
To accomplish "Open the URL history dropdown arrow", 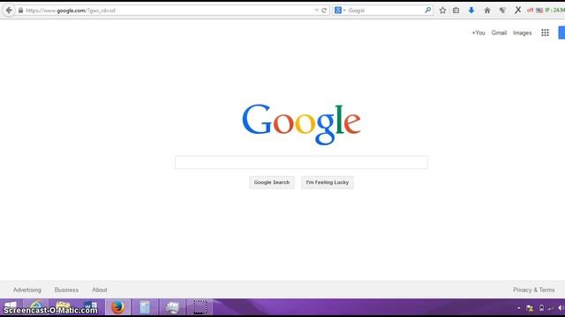I will pyautogui.click(x=316, y=11).
